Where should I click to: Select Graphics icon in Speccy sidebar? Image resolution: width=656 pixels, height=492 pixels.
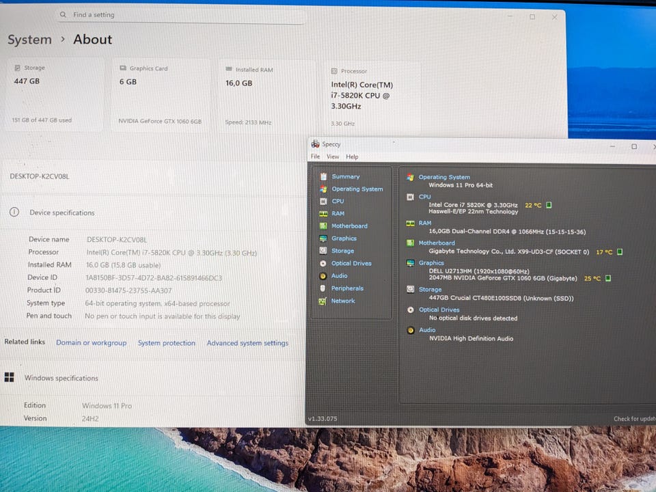click(x=323, y=238)
